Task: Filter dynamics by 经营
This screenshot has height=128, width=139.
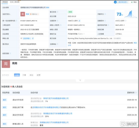Action: tap(39, 75)
